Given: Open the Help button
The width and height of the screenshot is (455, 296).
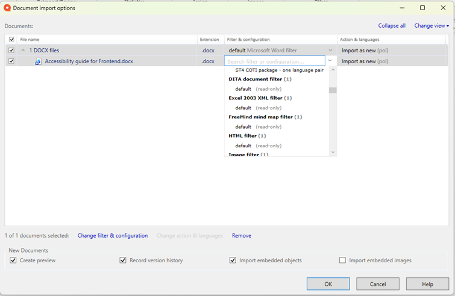Looking at the screenshot, I should click(427, 284).
